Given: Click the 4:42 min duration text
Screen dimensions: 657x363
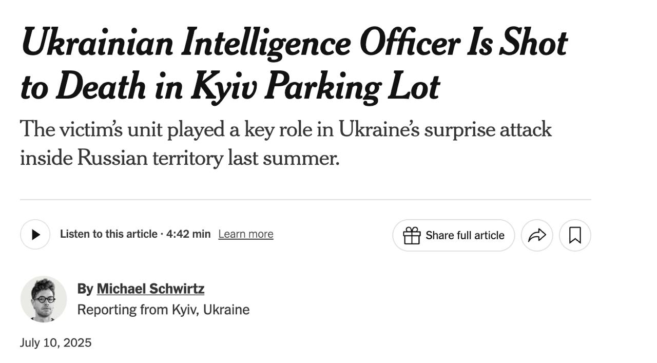Looking at the screenshot, I should (x=188, y=234).
